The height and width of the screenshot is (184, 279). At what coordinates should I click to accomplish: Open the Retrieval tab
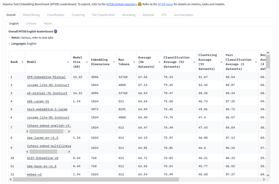pos(148,15)
